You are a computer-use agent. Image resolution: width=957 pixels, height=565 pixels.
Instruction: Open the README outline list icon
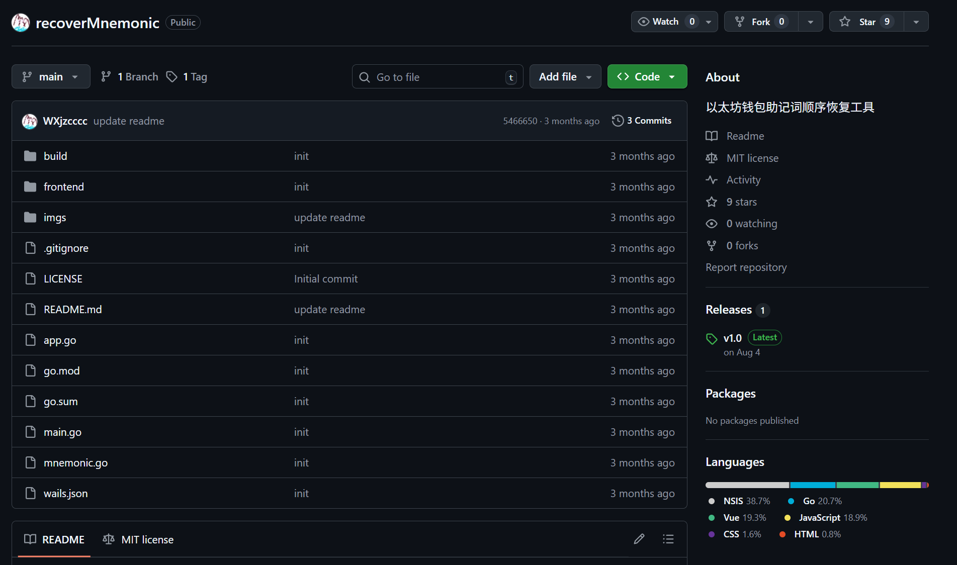668,539
